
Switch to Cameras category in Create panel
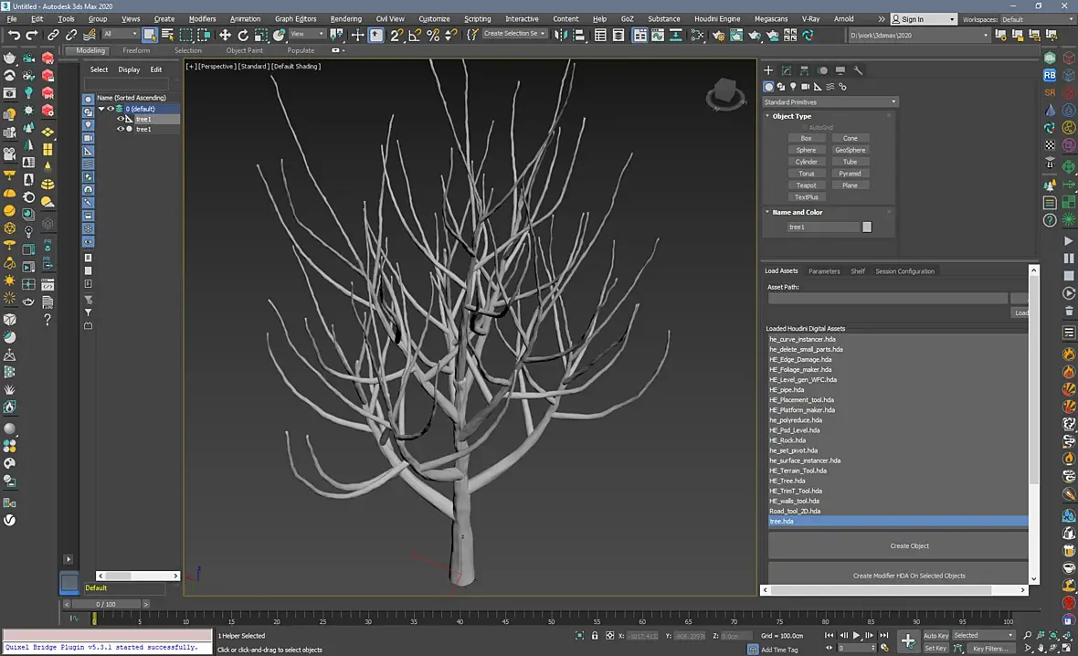[x=805, y=87]
